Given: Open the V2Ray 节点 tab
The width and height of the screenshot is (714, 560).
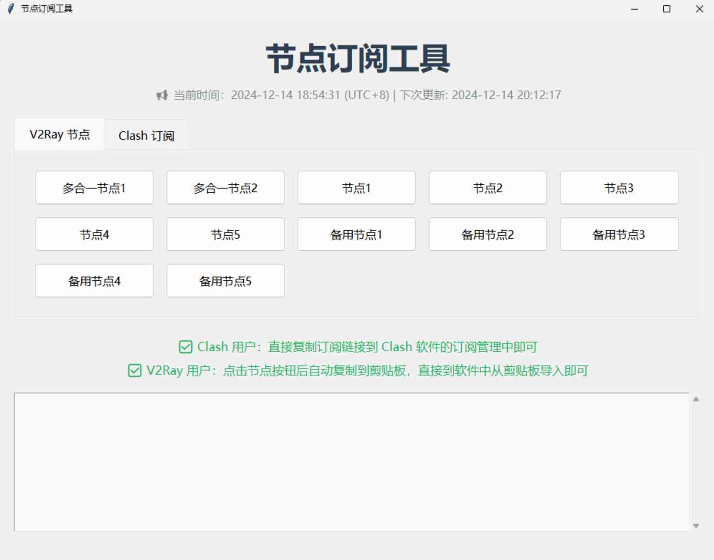Looking at the screenshot, I should point(60,134).
